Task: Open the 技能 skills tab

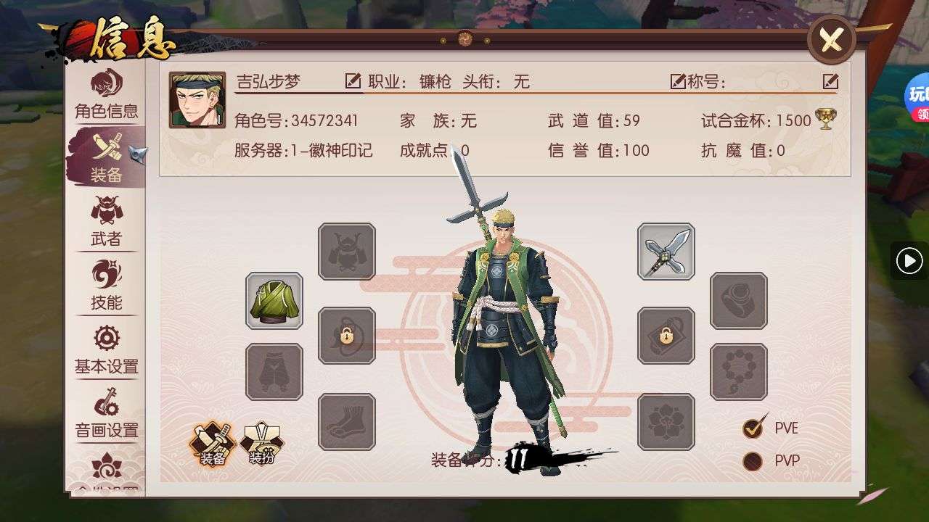Action: point(106,286)
